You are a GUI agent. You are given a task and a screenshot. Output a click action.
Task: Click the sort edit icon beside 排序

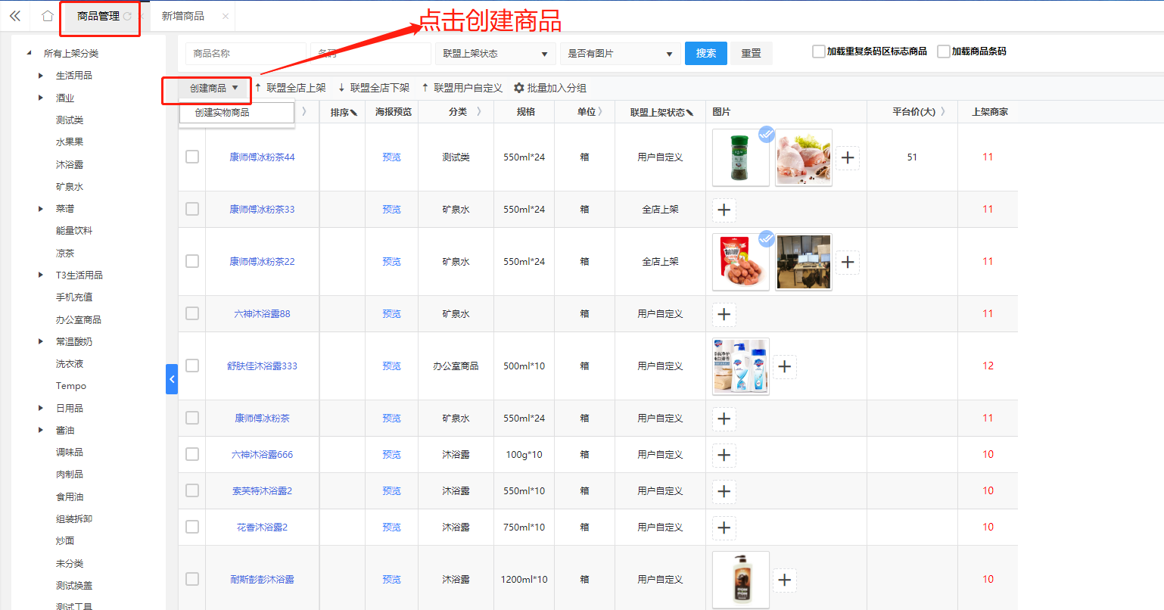click(354, 113)
